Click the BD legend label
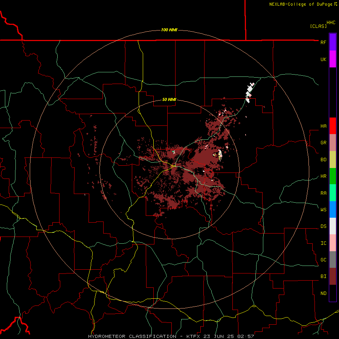 (x=323, y=160)
